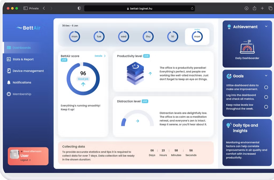Viewport: 274px width, 180px height.
Task: Click the Collecting data heading
Action: click(x=74, y=146)
